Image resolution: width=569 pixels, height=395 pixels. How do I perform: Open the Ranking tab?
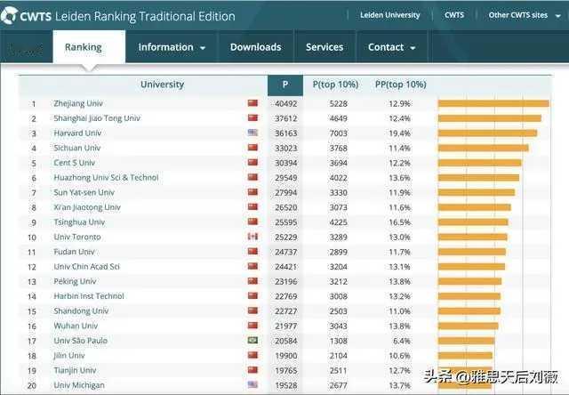point(89,47)
